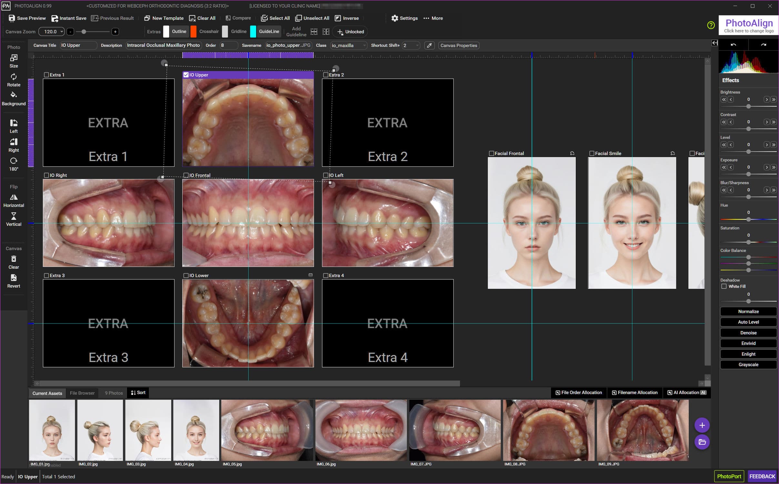Enable the White Fill option under Deshadow

[724, 286]
